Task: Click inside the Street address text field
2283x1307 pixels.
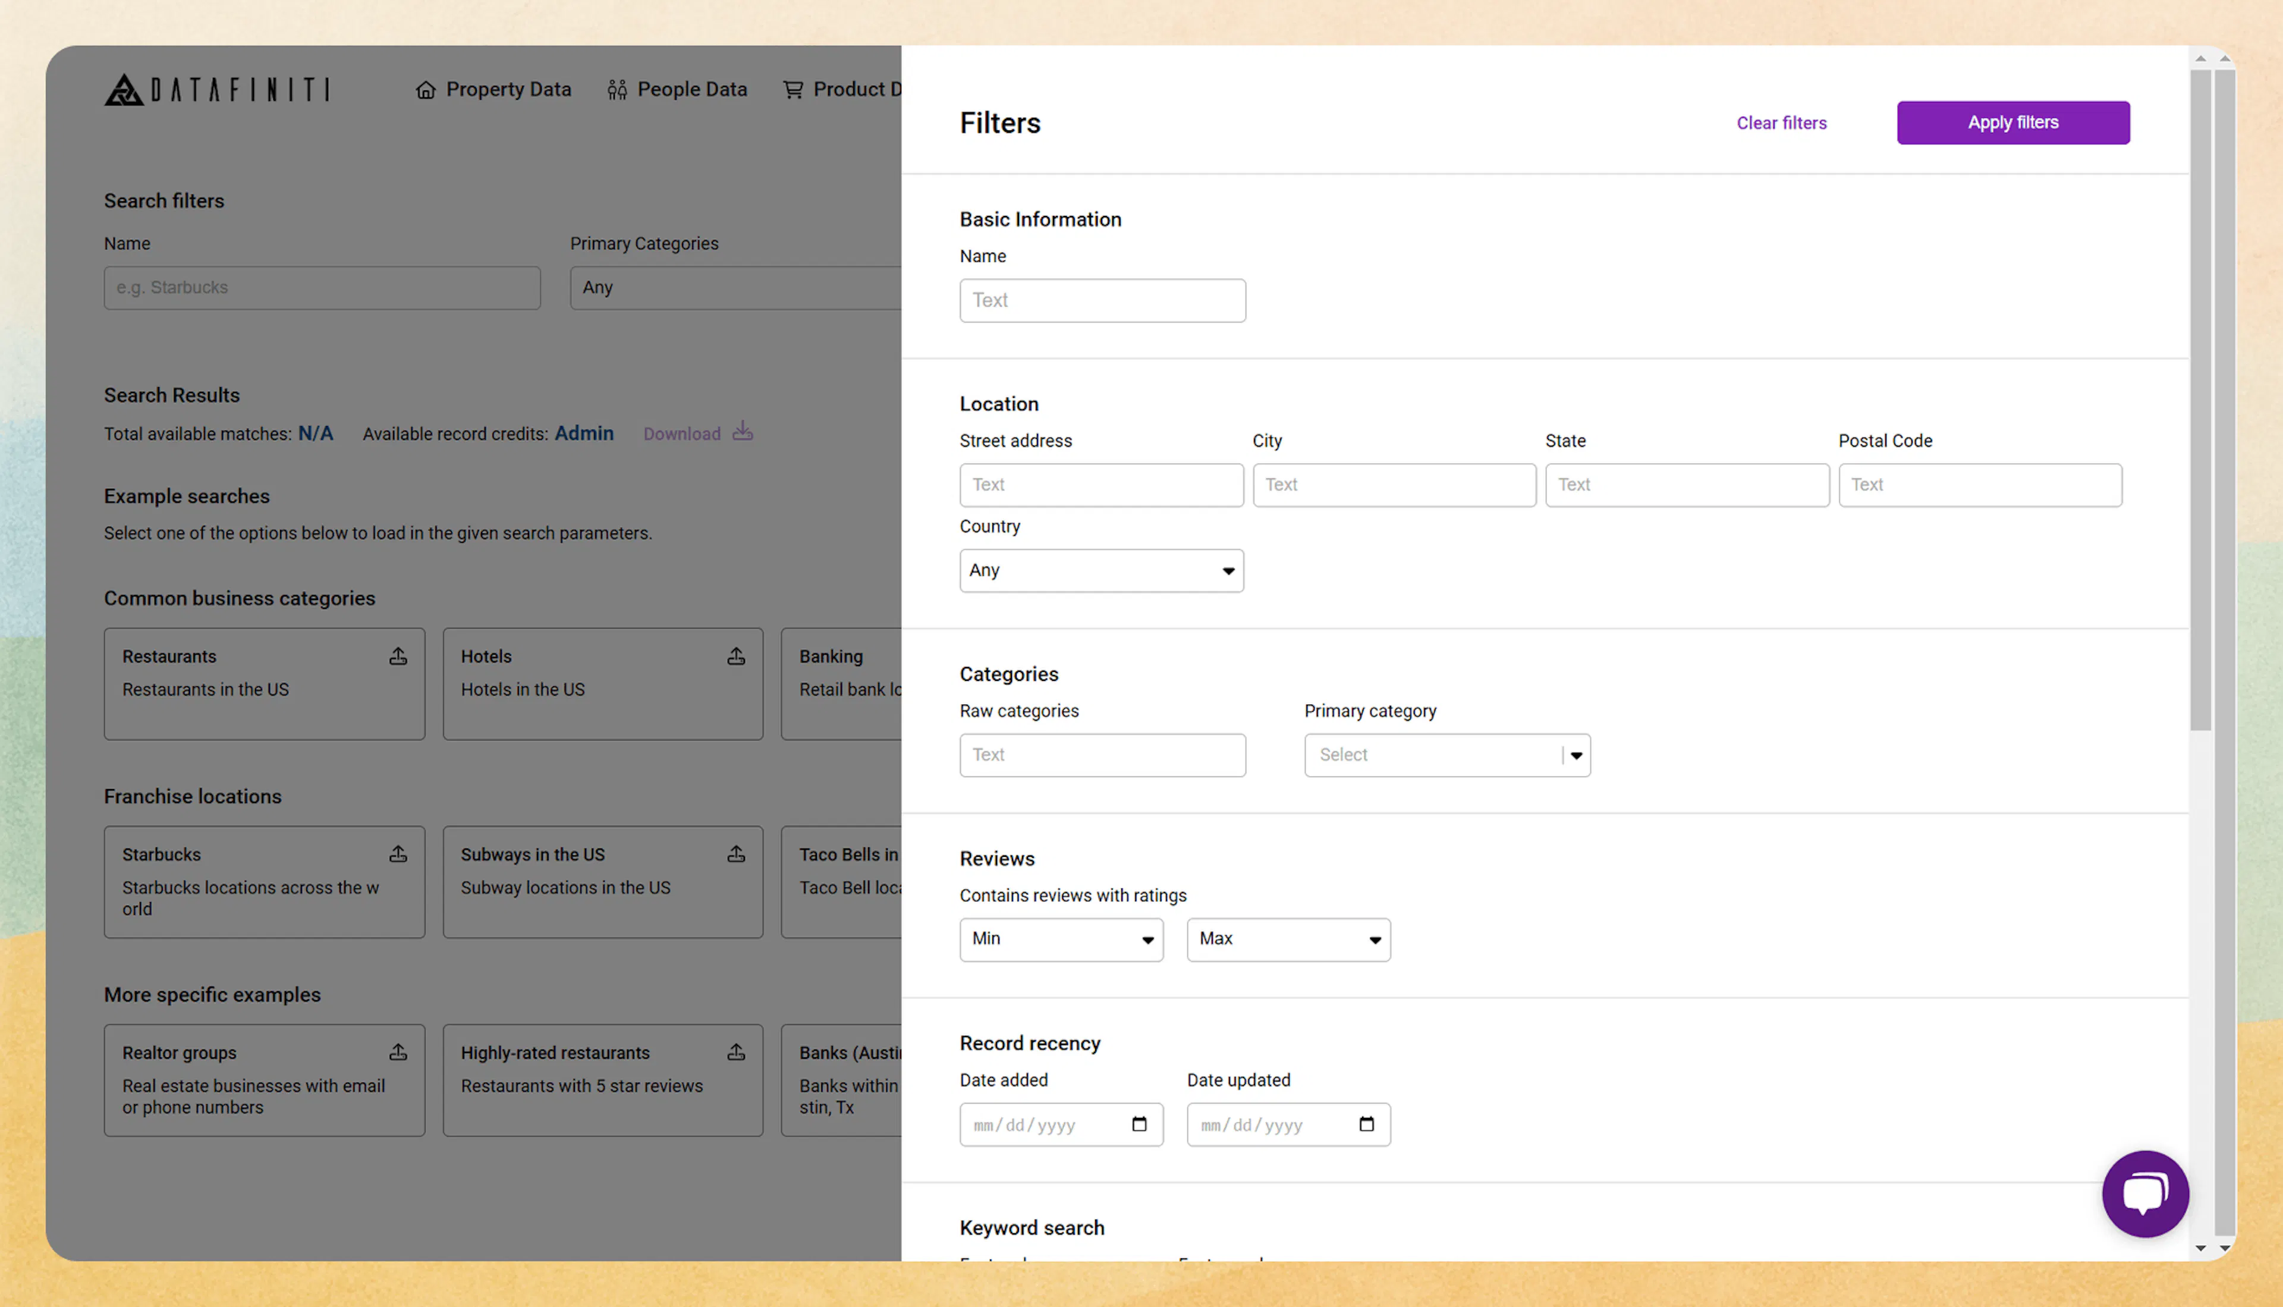Action: pos(1101,485)
